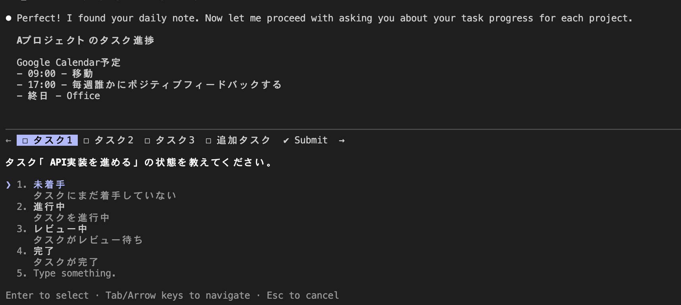Click the checkmark icon next to Submit
681x305 pixels.
point(286,140)
